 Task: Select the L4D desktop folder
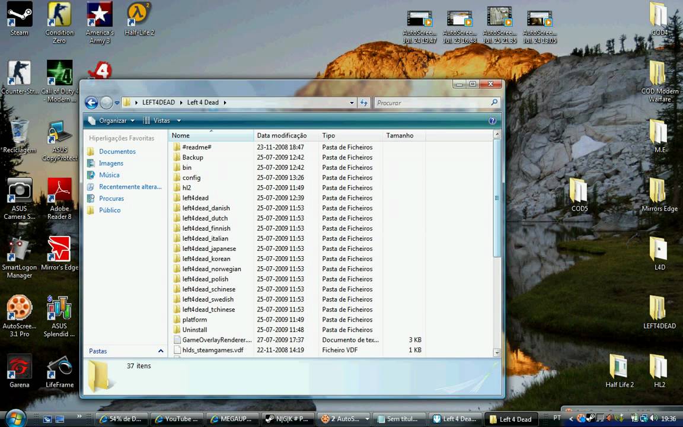coord(659,254)
